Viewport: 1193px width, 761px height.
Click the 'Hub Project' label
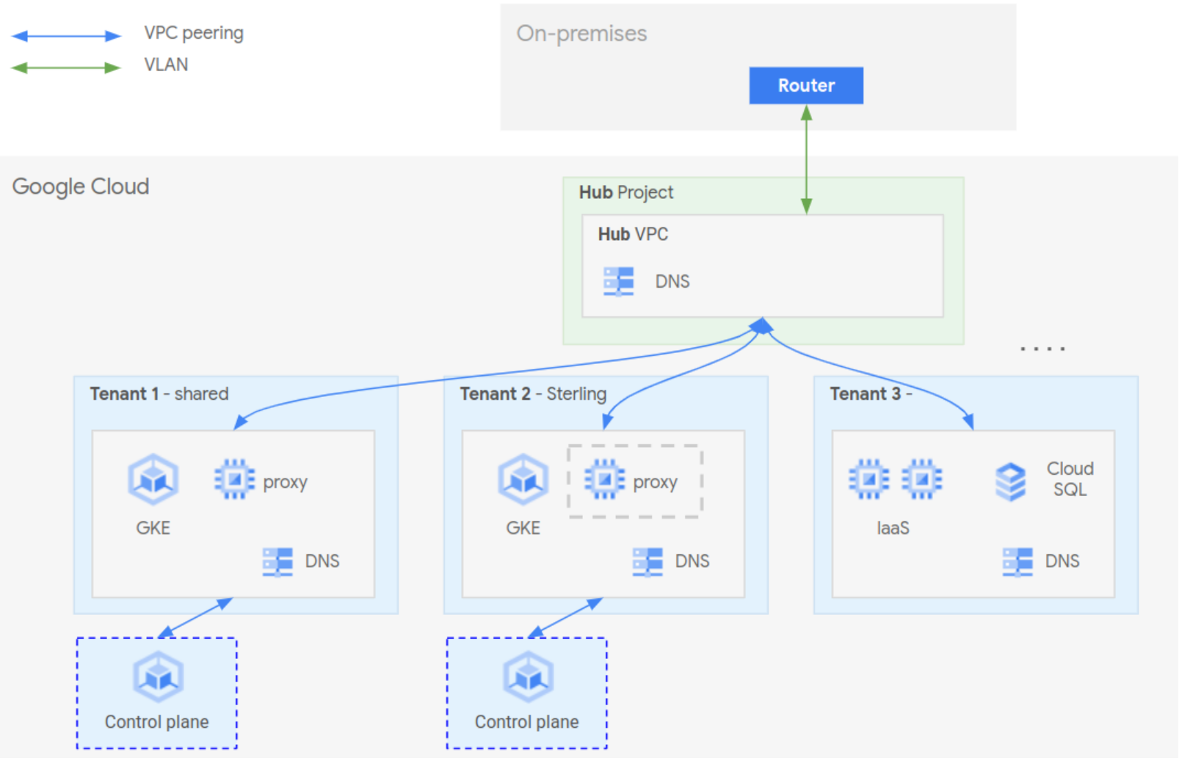click(625, 192)
